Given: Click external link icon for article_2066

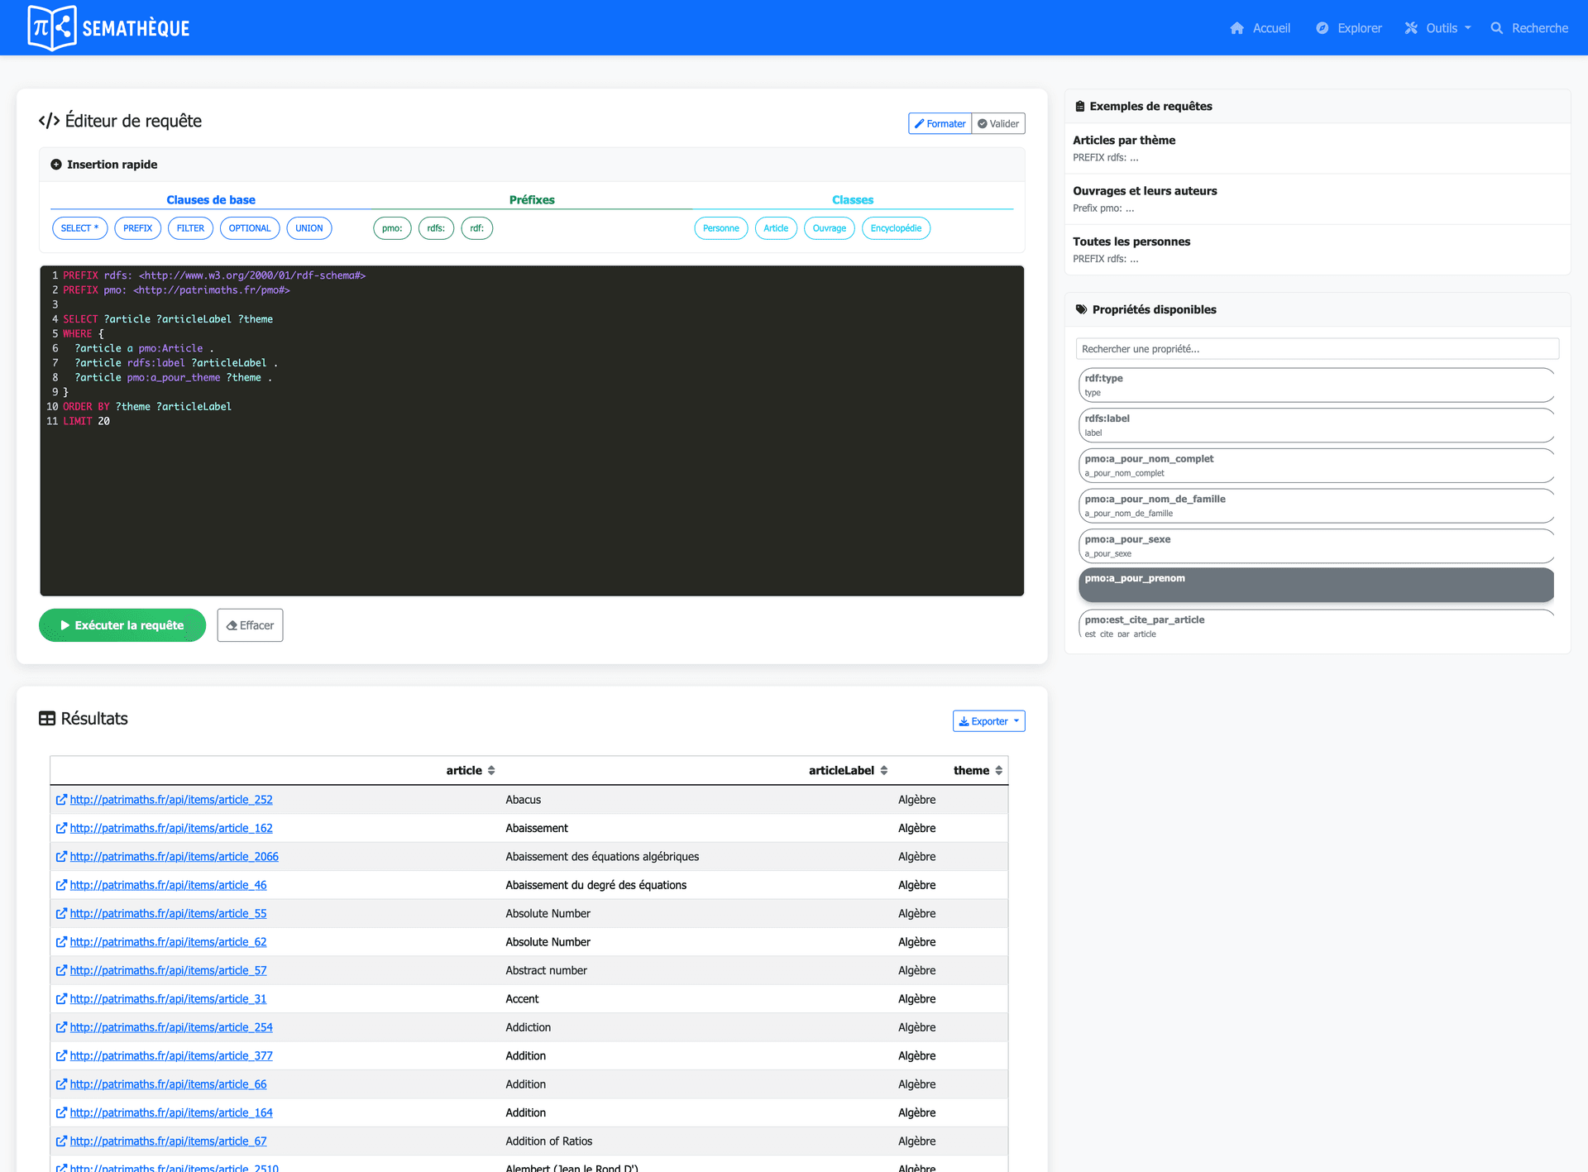Looking at the screenshot, I should click(61, 857).
